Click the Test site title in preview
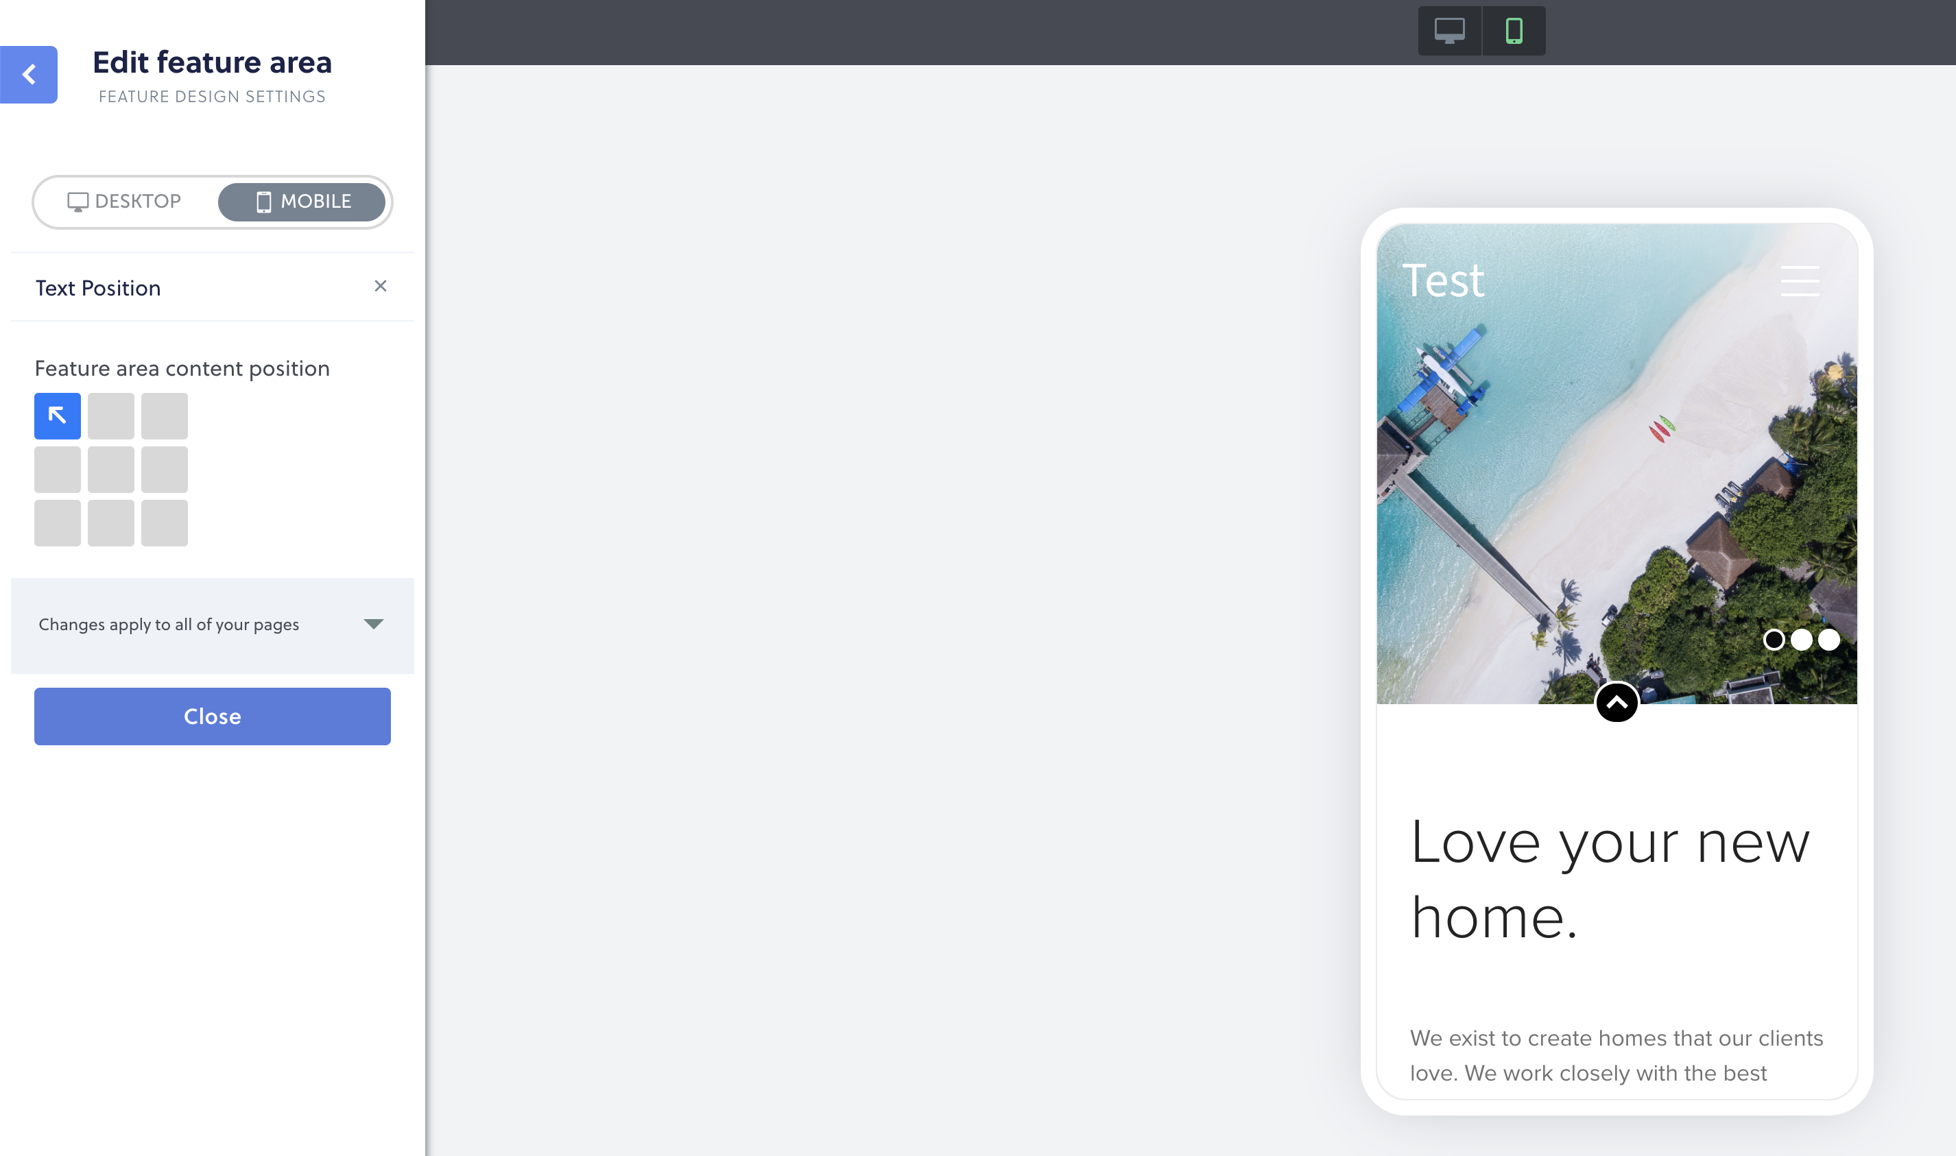The width and height of the screenshot is (1956, 1156). [x=1443, y=281]
